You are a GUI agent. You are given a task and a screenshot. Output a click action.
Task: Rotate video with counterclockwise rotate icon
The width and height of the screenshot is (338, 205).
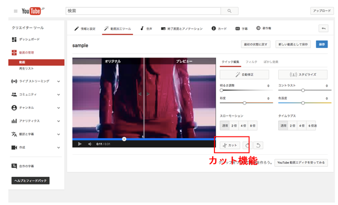258,145
